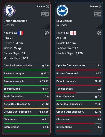Click the yin-yang compare icon for Badiashile
The image size is (105, 137).
47,33
